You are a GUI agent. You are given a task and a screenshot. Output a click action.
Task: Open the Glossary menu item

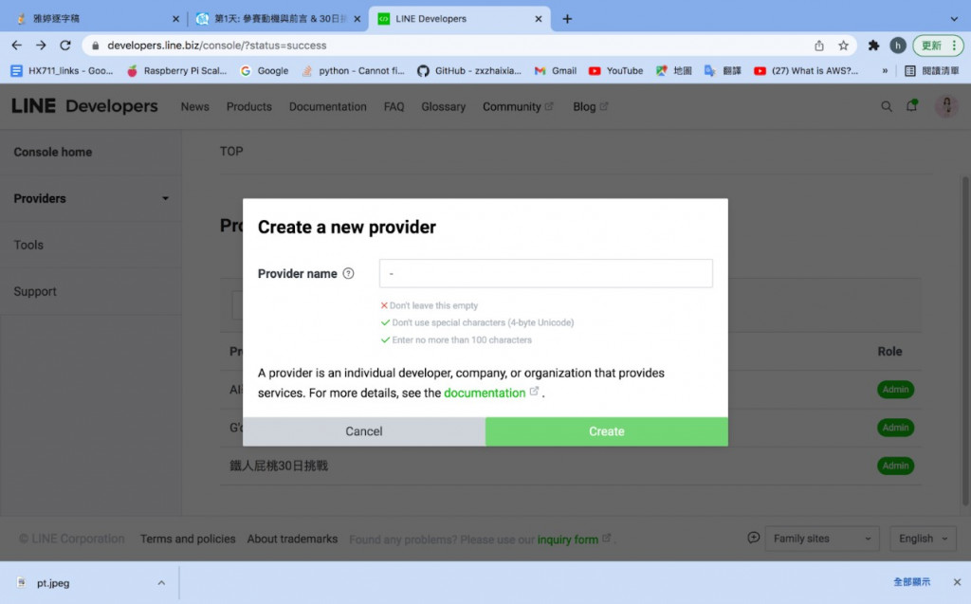pos(444,106)
